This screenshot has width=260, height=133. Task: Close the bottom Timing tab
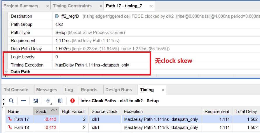[163, 90]
